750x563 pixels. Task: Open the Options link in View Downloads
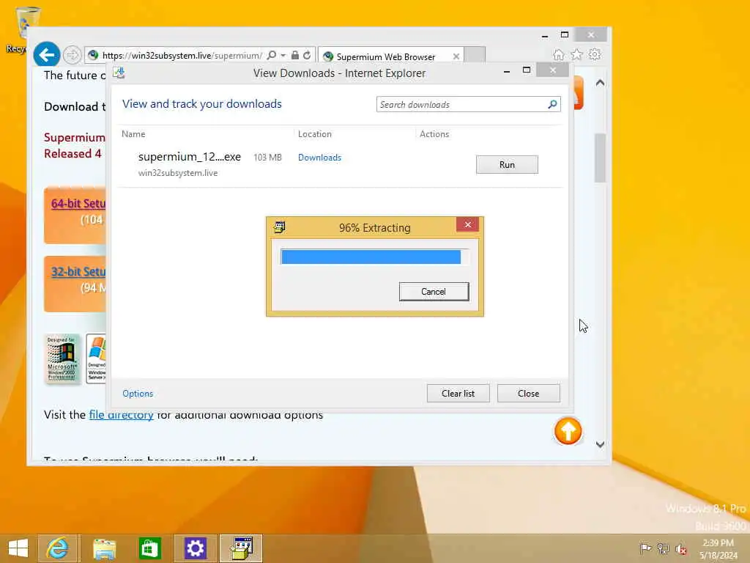point(138,394)
